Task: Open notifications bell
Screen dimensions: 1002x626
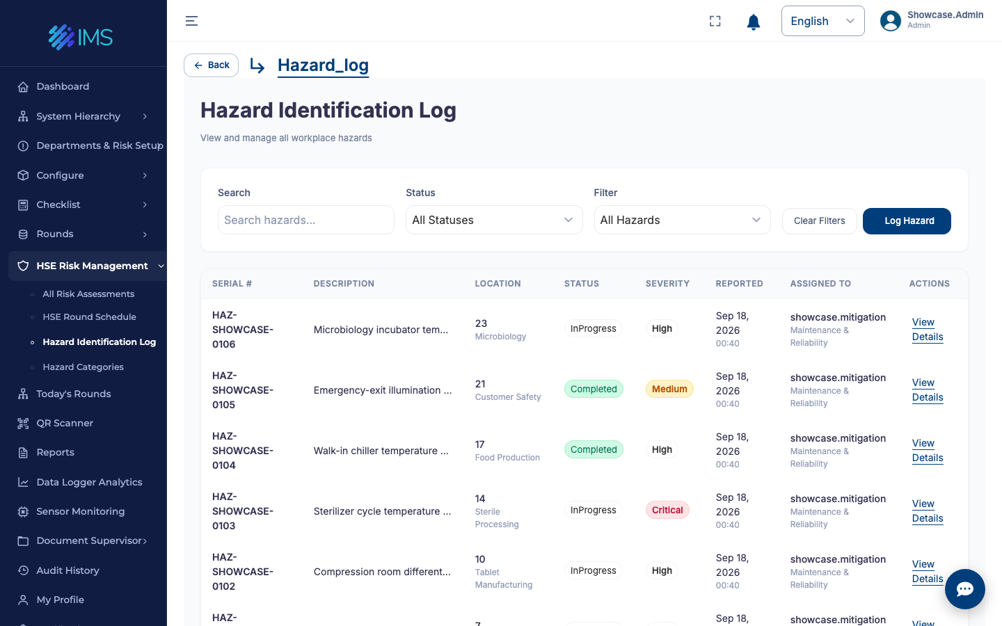Action: tap(753, 22)
